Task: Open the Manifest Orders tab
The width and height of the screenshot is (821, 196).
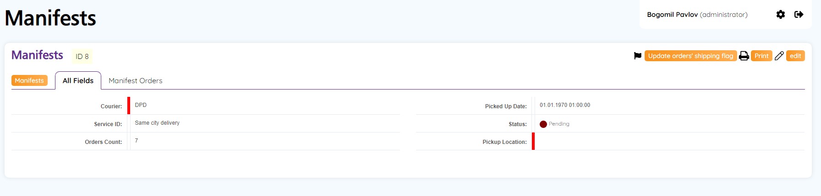Action: click(x=136, y=80)
